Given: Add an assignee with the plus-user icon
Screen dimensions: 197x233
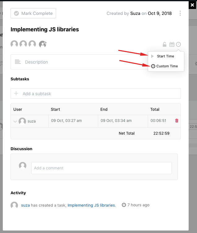Looking at the screenshot, I should [x=43, y=44].
